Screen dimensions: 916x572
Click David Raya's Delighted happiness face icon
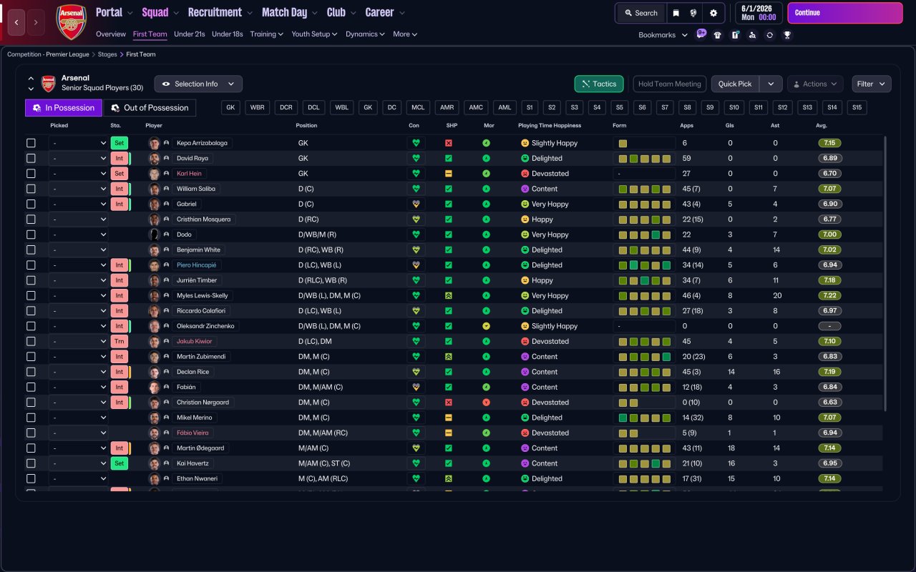click(x=525, y=158)
